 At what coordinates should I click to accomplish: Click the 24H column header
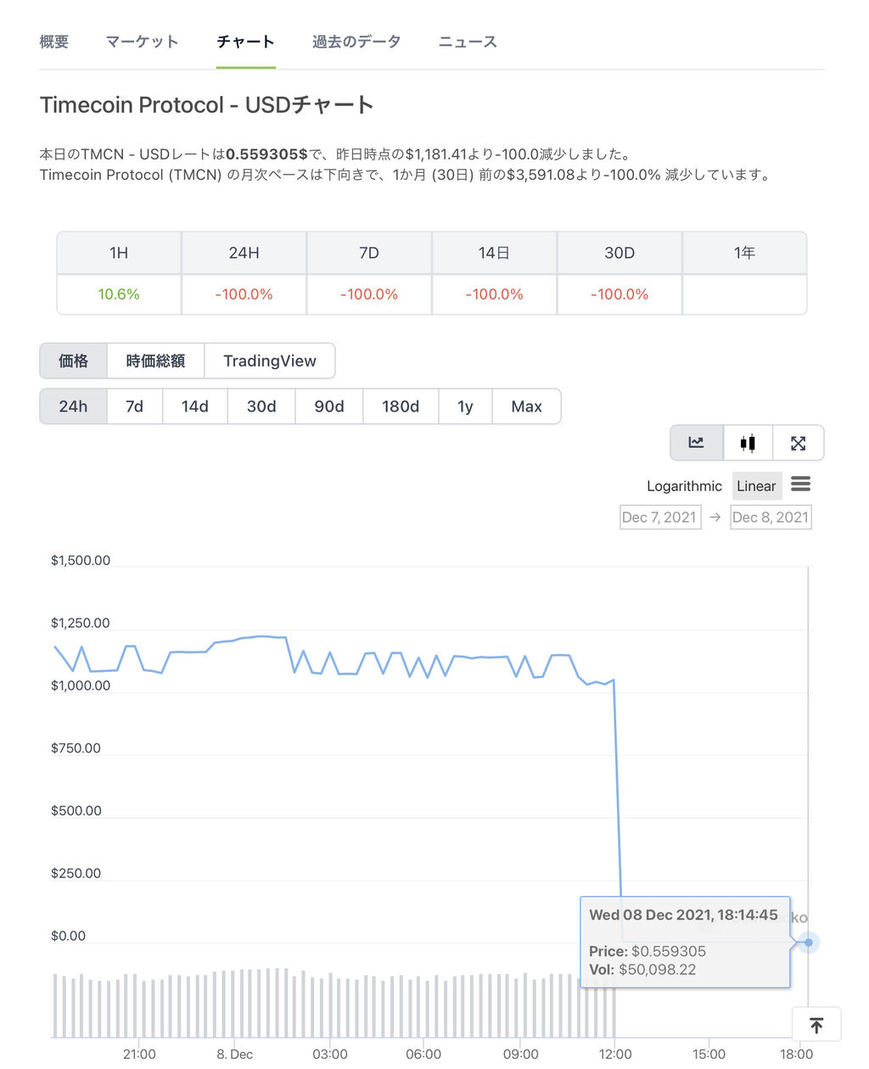tap(244, 253)
